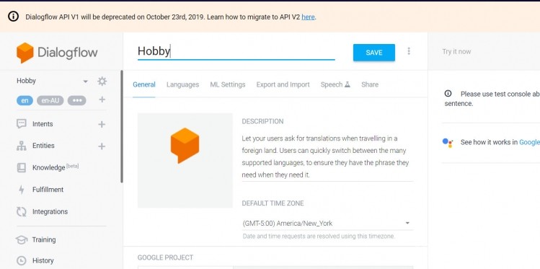540x269 pixels.
Task: Open Entities in the sidebar
Action: click(x=43, y=146)
